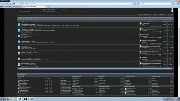The image size is (180, 101).
Task: Open The Gaming Lounge forum
Action: coord(28,24)
